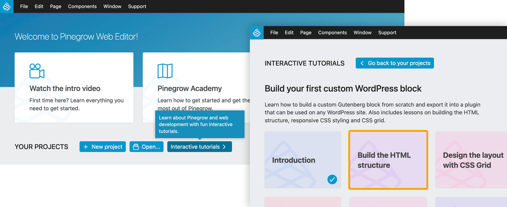Open the Pinegrow Academy card
The width and height of the screenshot is (507, 207).
point(196,88)
